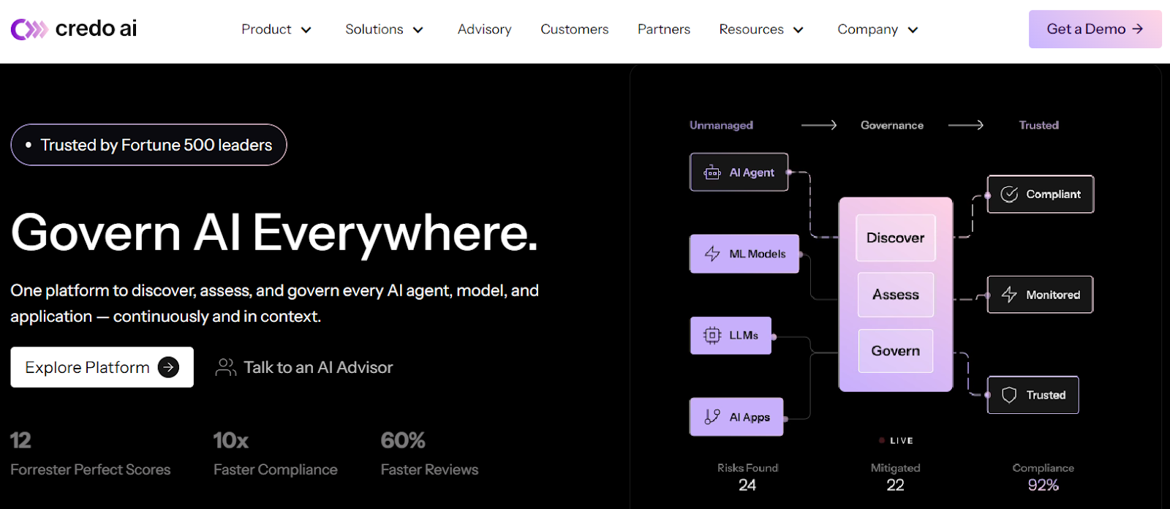Expand the Product dropdown chevron
The height and width of the screenshot is (509, 1170).
click(306, 30)
